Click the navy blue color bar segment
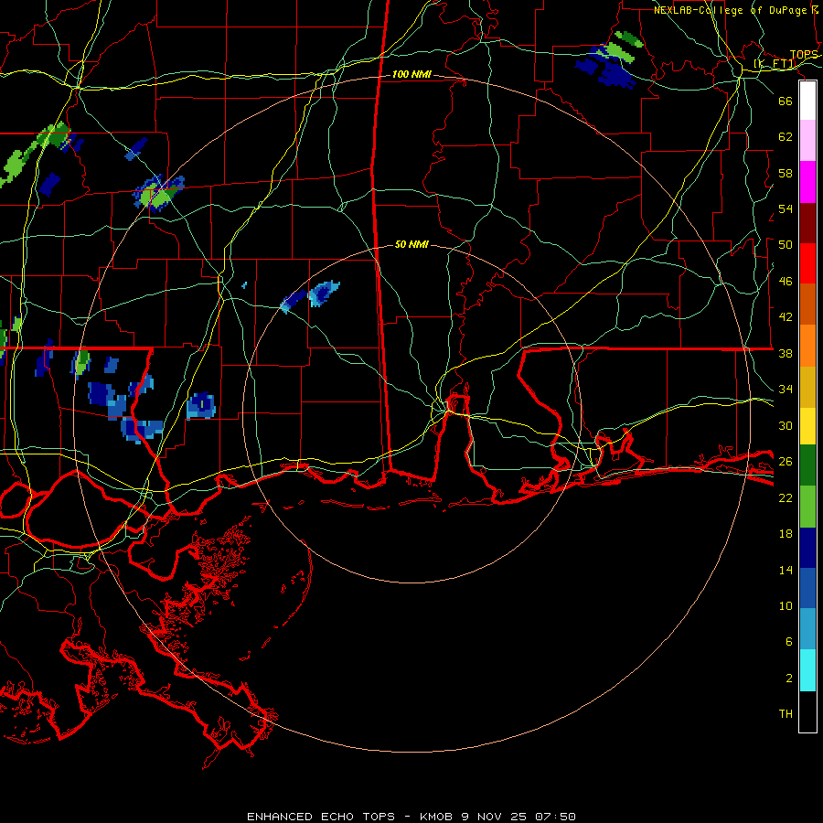 (807, 548)
